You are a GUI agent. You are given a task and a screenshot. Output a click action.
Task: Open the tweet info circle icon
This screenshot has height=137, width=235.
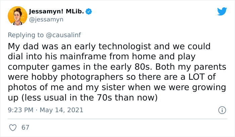(222, 110)
